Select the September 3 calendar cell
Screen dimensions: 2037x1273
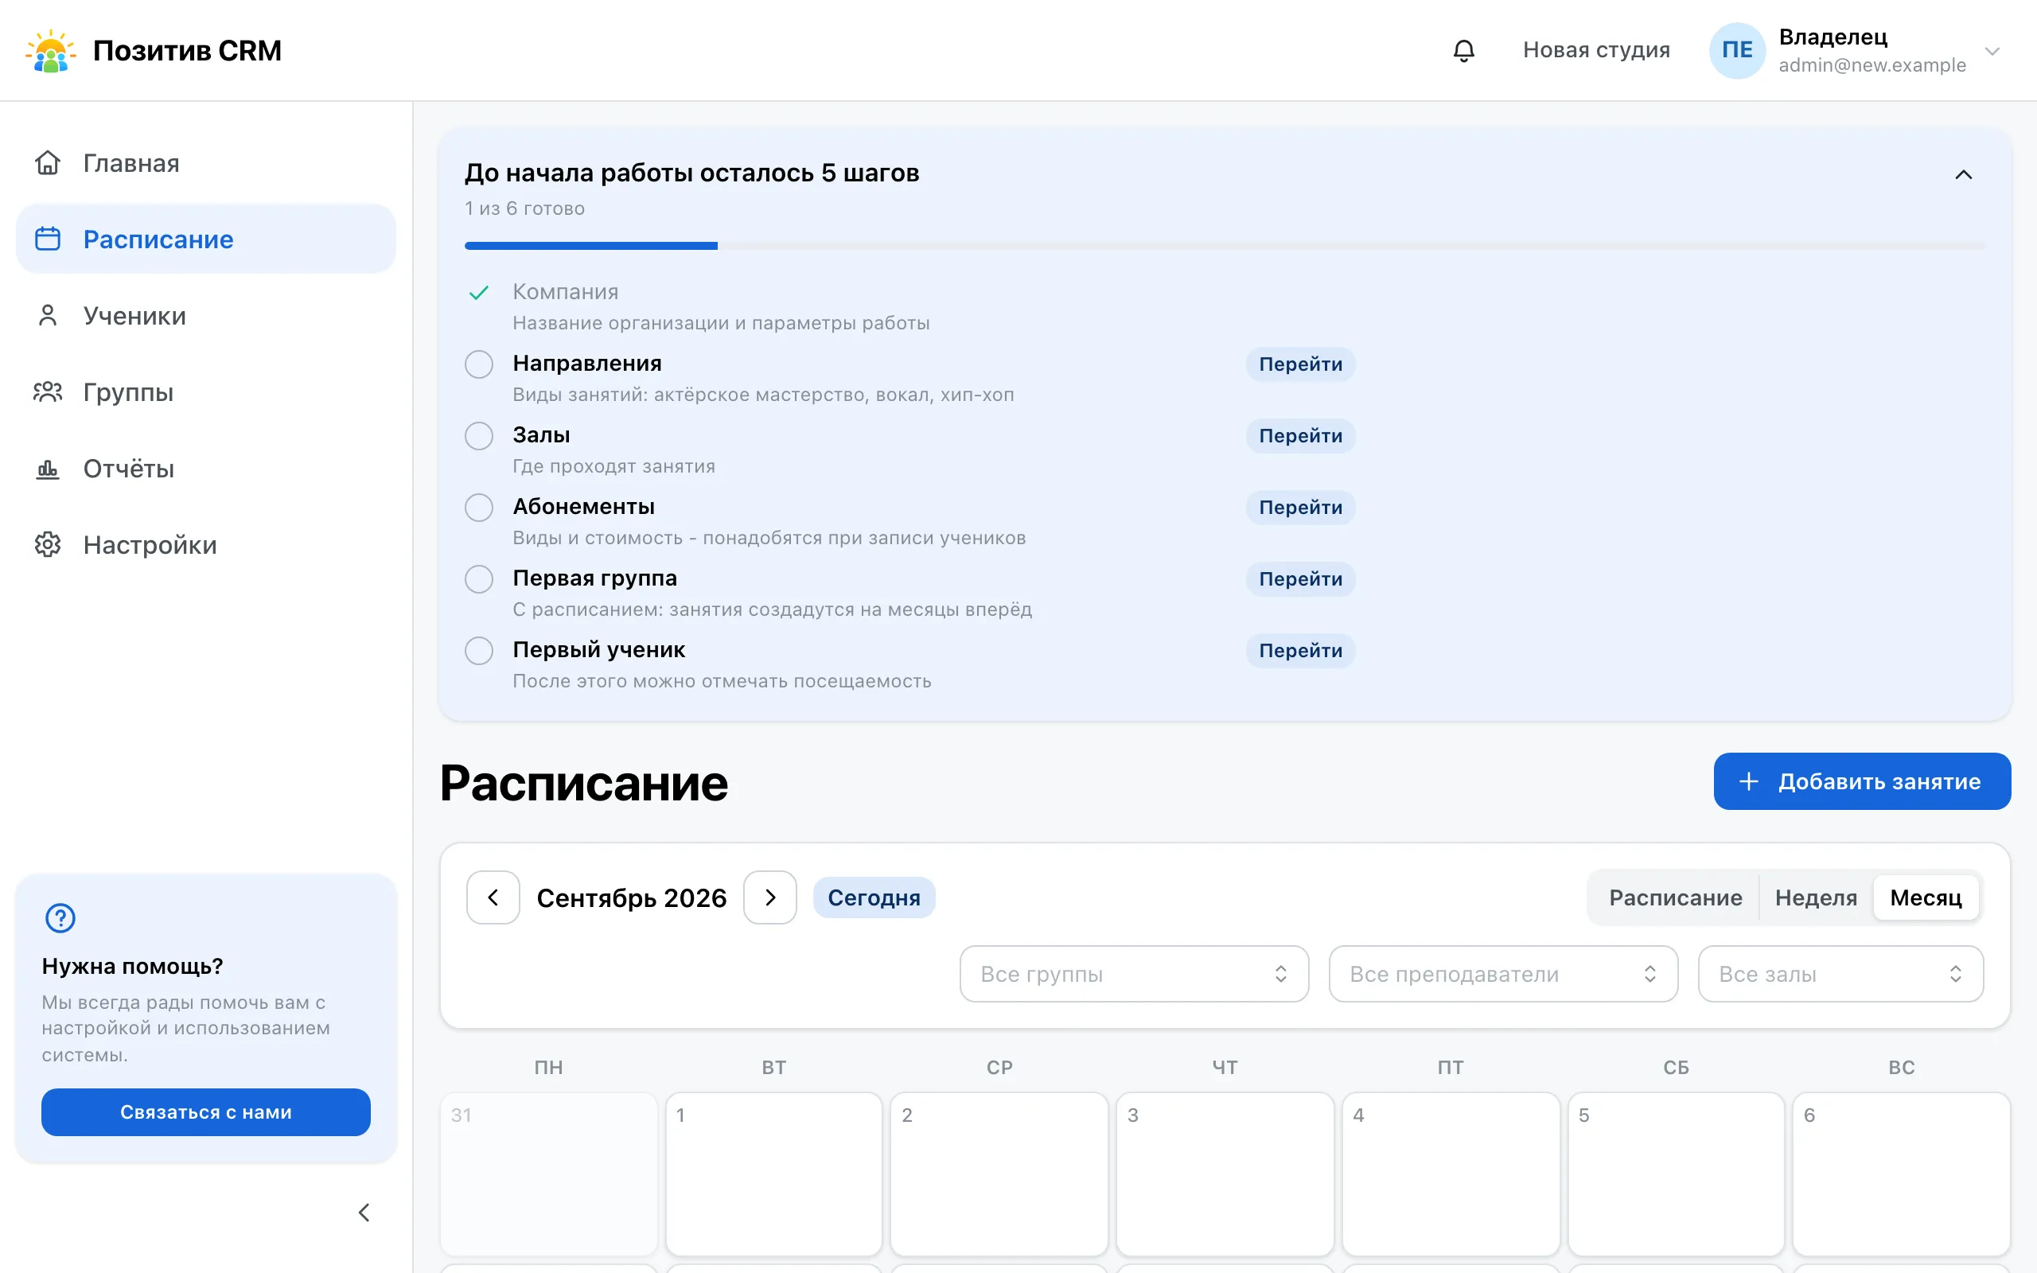pos(1225,1174)
